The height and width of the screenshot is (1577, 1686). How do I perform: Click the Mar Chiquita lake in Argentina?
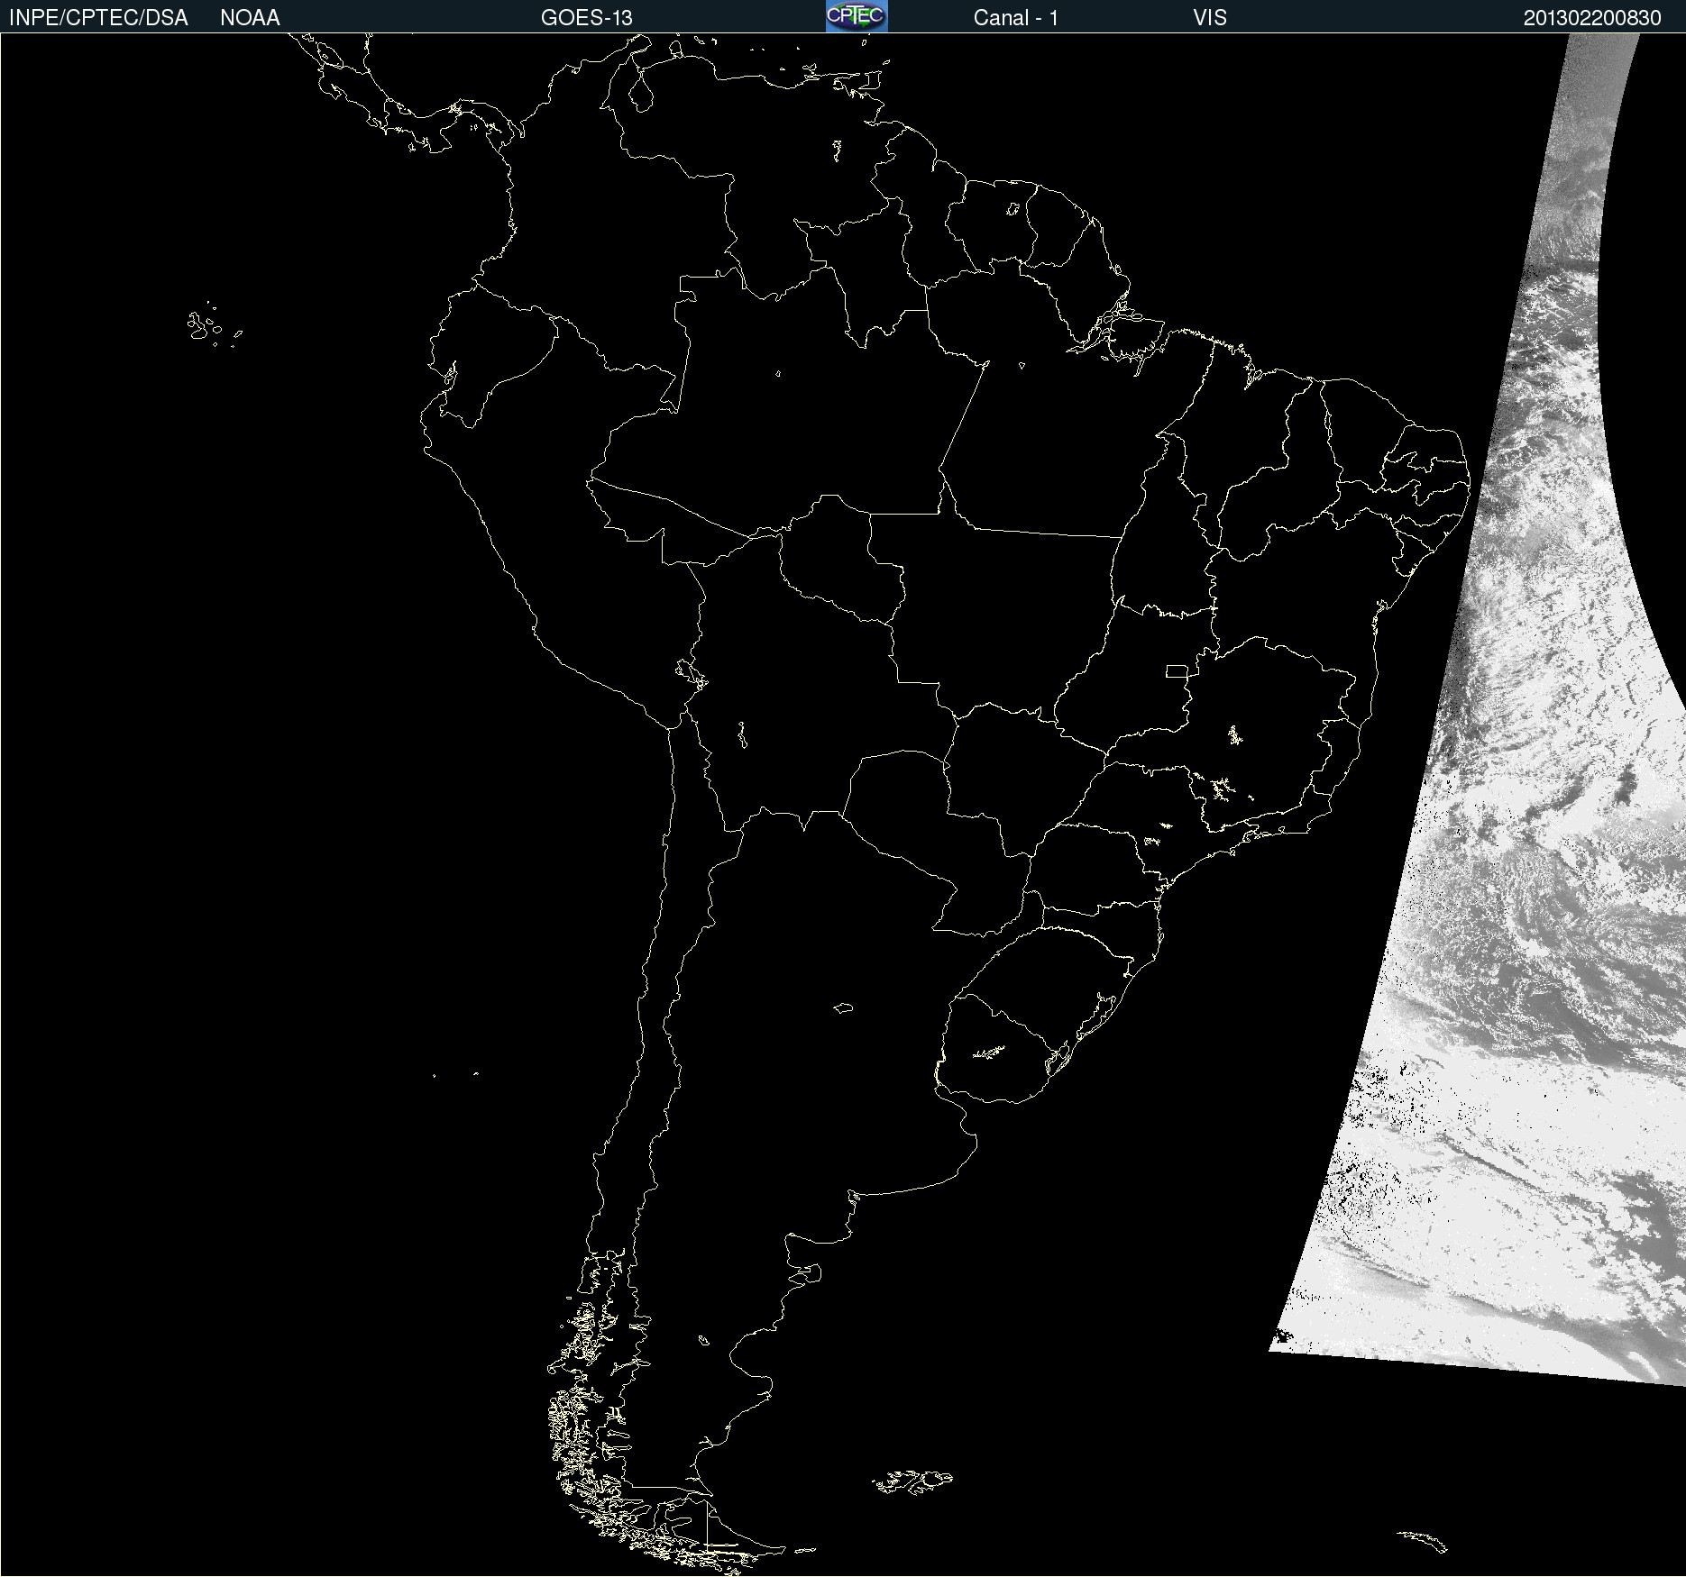click(843, 1007)
